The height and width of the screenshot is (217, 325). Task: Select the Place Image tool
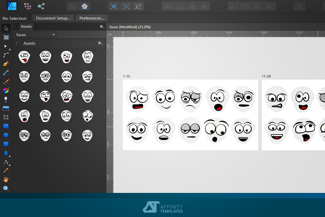tap(6, 108)
